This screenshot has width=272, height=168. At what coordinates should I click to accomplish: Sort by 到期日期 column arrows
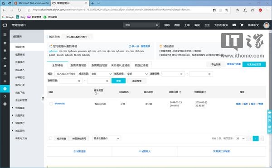click(x=205, y=92)
